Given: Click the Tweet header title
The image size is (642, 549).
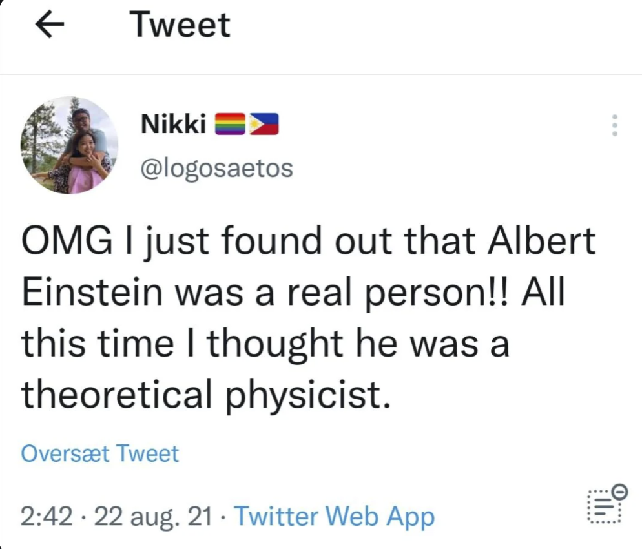Looking at the screenshot, I should [180, 26].
